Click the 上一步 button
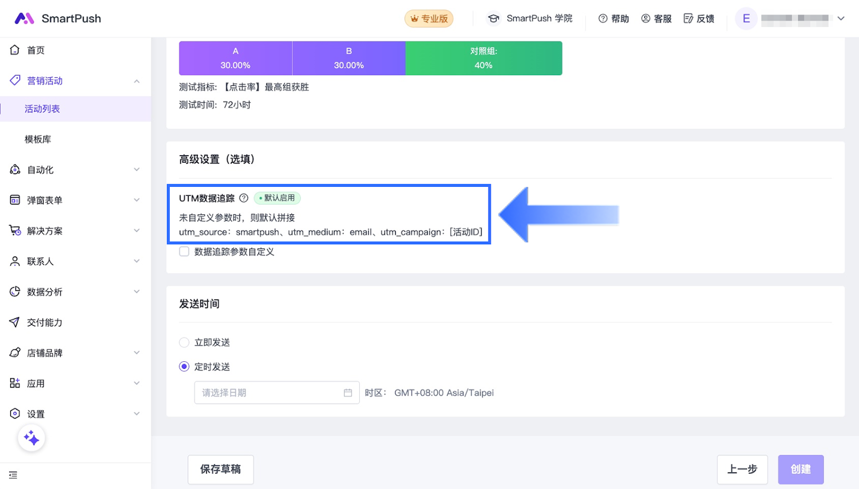The image size is (859, 489). point(742,469)
